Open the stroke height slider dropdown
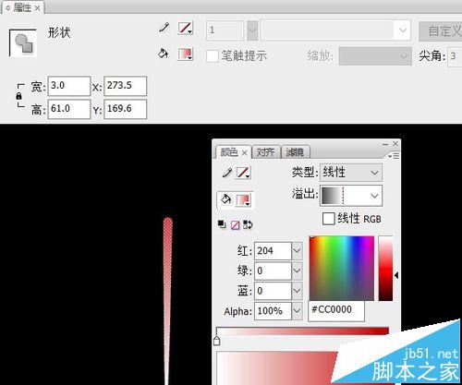The height and width of the screenshot is (385, 462). [252, 30]
